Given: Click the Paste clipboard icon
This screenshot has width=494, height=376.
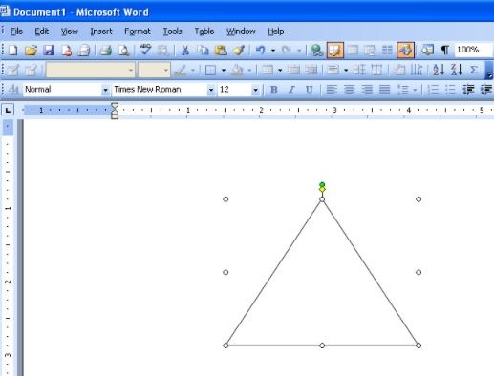Looking at the screenshot, I should [x=221, y=51].
